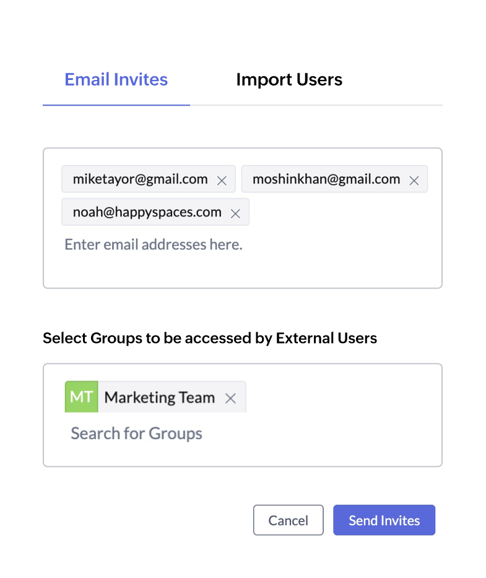Select the moshinkhan@gmail.com address text

coord(326,179)
